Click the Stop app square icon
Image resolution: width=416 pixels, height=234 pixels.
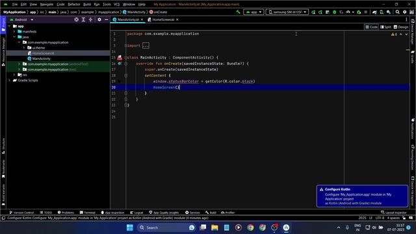365,12
